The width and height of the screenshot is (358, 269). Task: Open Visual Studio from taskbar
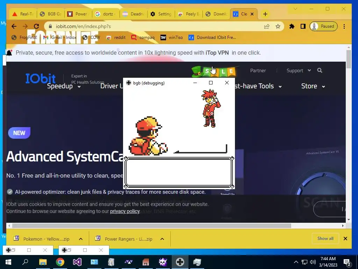click(x=77, y=262)
